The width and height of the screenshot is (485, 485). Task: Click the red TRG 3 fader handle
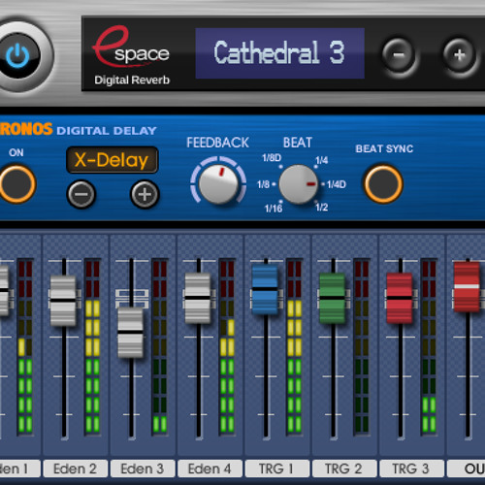pos(400,298)
